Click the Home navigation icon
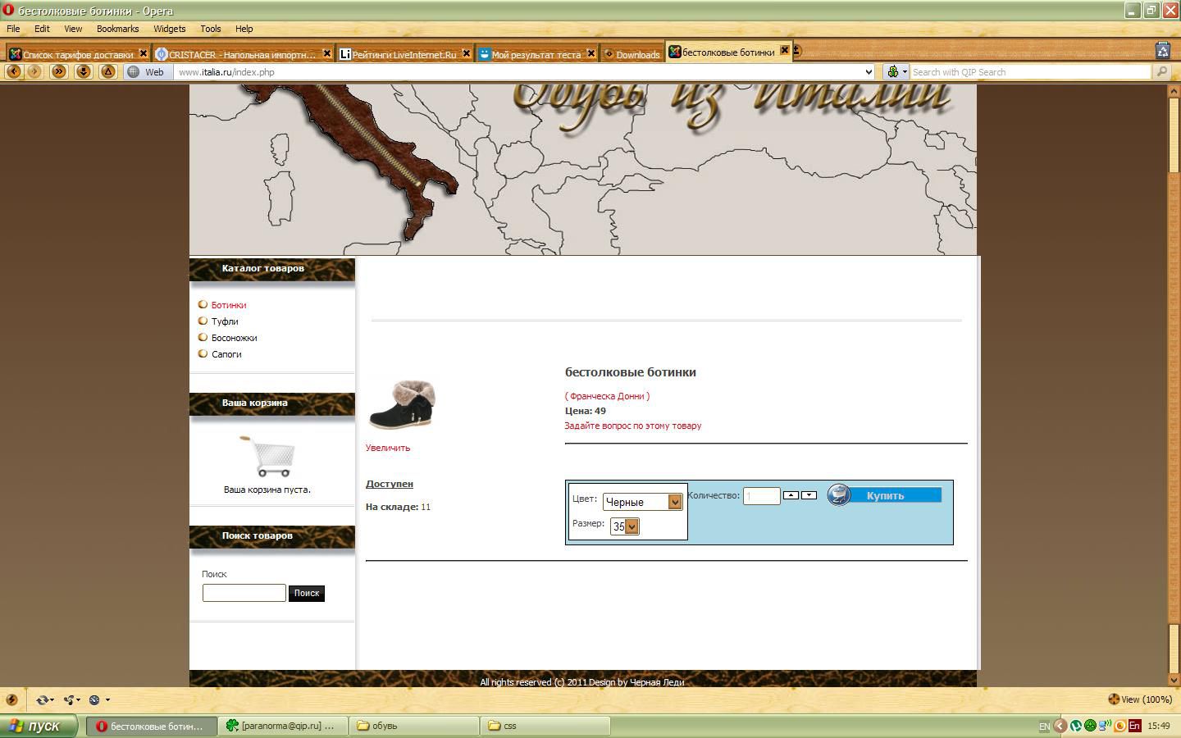 (107, 72)
